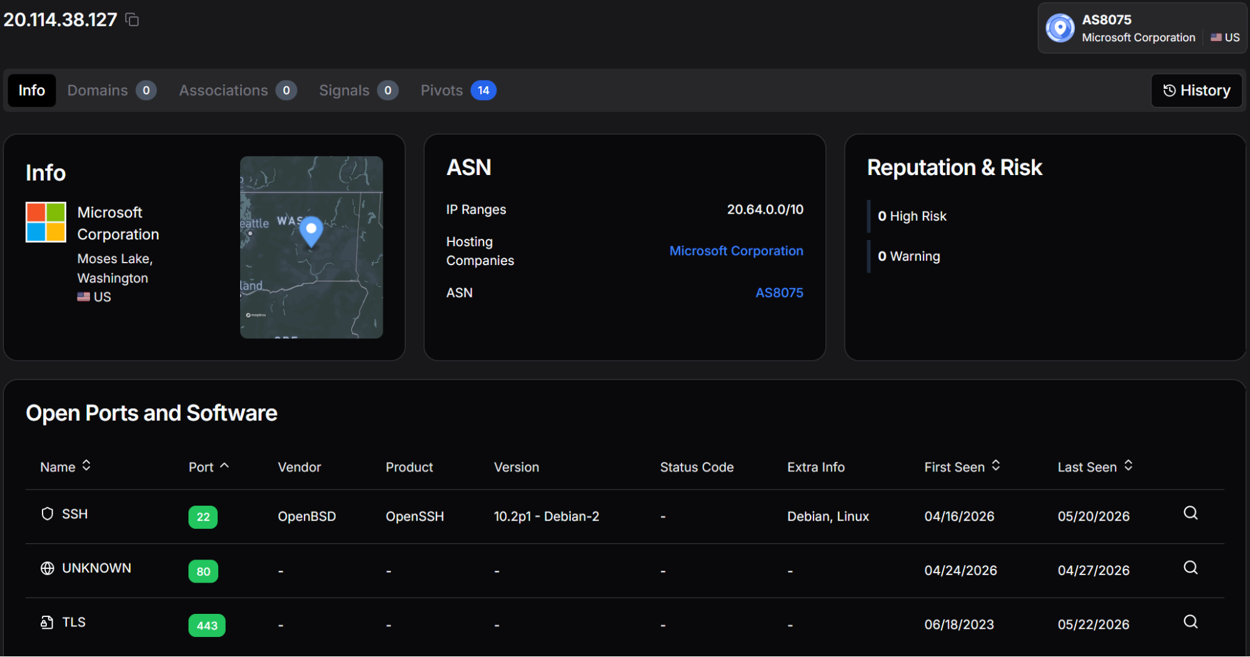The image size is (1250, 657).
Task: Click SSH first seen date 04/16/2026
Action: tap(959, 516)
